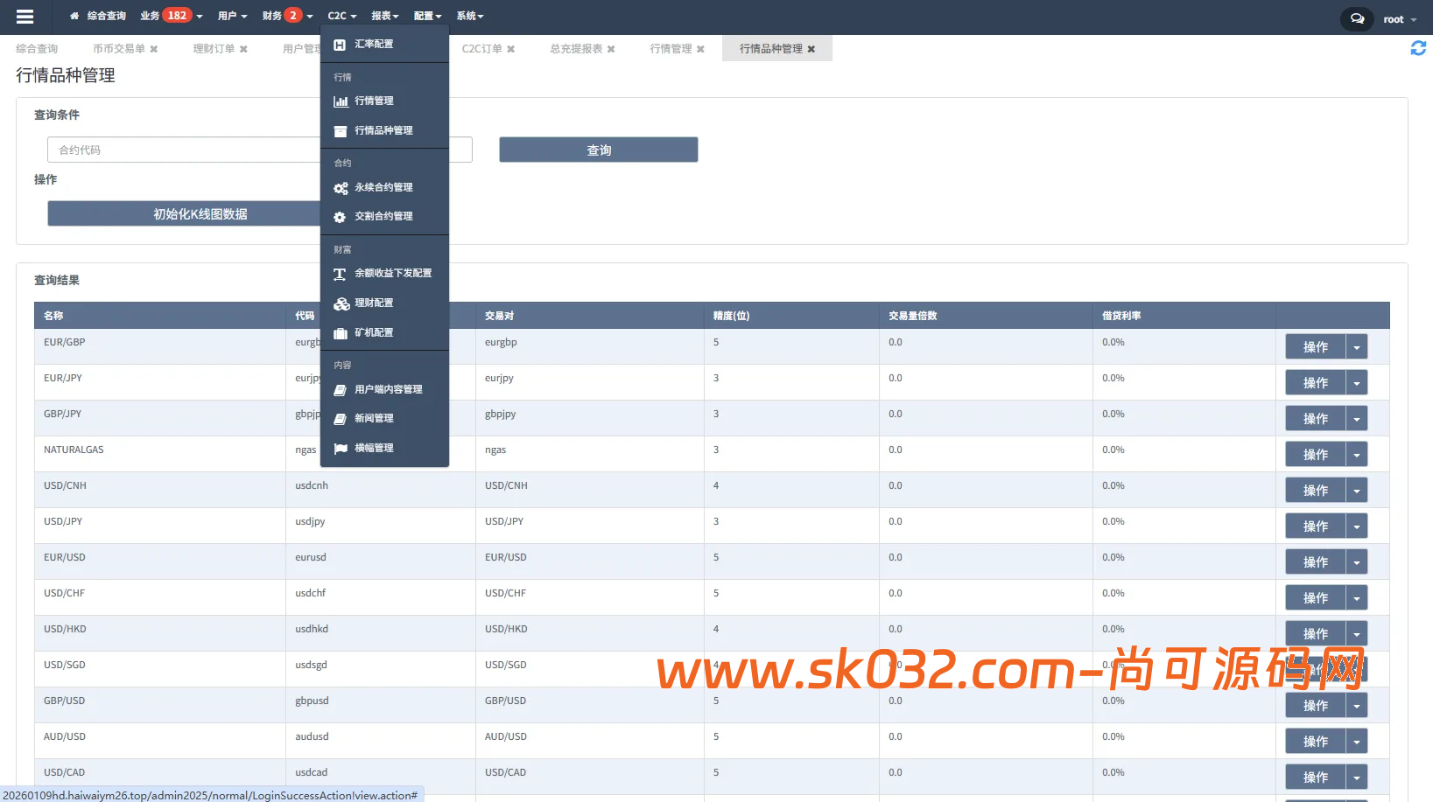Click the home icon in the navbar
Image resolution: width=1433 pixels, height=802 pixels.
click(74, 15)
